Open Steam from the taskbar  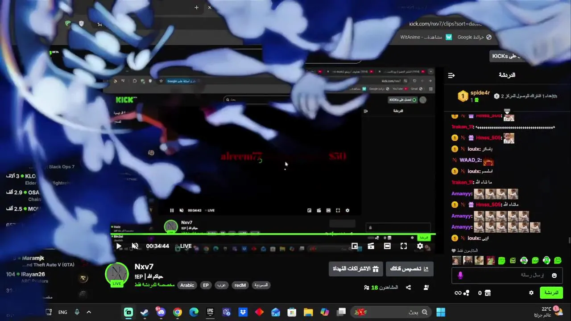pyautogui.click(x=145, y=312)
